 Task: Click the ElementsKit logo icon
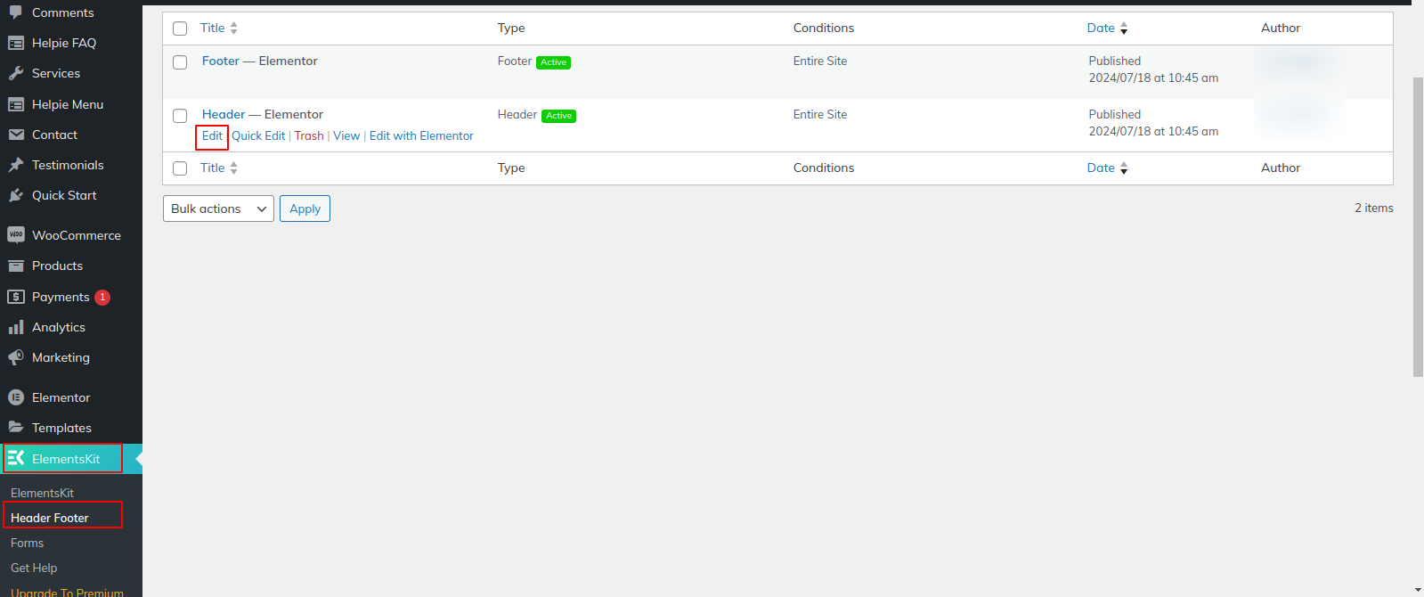pyautogui.click(x=16, y=458)
